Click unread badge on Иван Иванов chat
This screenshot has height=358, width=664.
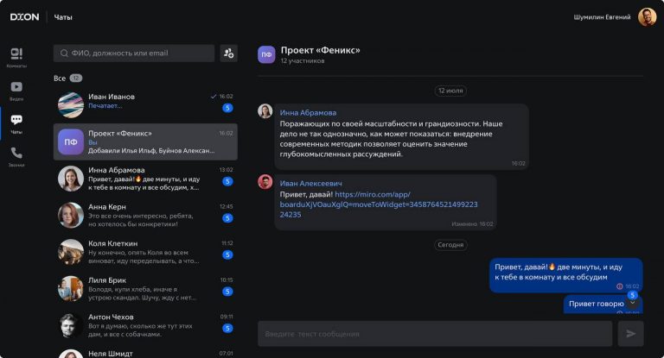point(227,108)
